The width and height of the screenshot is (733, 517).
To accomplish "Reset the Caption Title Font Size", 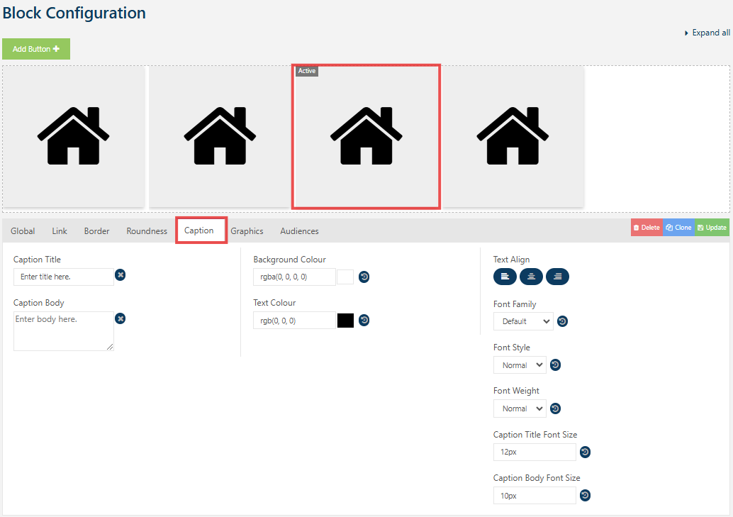I will [585, 452].
